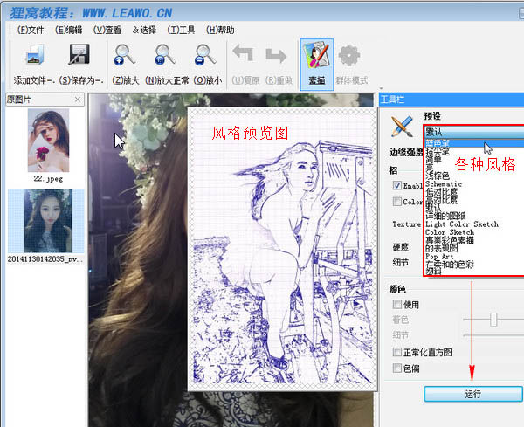Open the Edit (编辑) menu
The image size is (524, 427).
[68, 30]
